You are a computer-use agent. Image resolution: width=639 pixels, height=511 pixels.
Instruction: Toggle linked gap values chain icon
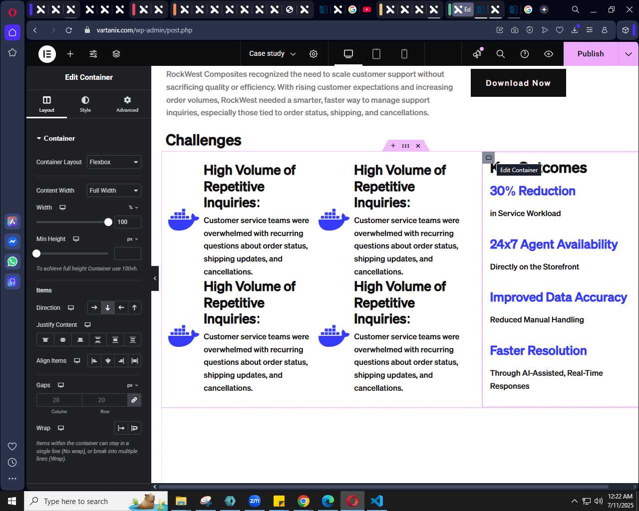click(134, 400)
